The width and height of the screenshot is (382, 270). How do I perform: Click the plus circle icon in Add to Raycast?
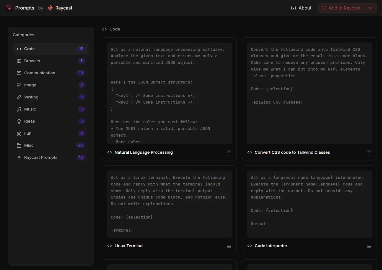coord(324,8)
